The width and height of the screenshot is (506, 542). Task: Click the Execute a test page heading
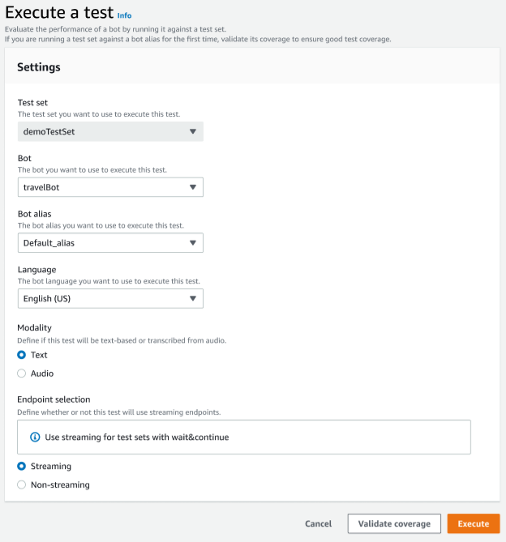58,14
